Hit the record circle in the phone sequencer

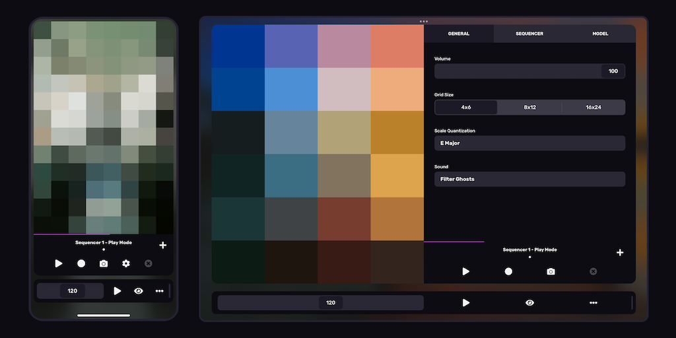[81, 263]
